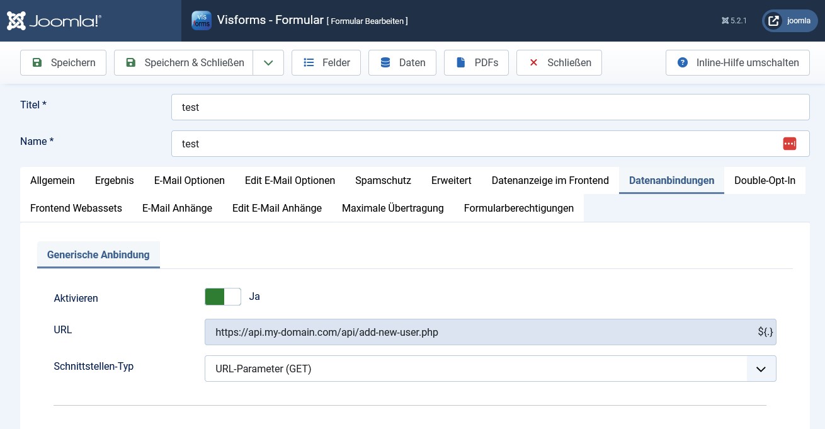
Task: Select the Formularberechtigungen tab
Action: [518, 208]
